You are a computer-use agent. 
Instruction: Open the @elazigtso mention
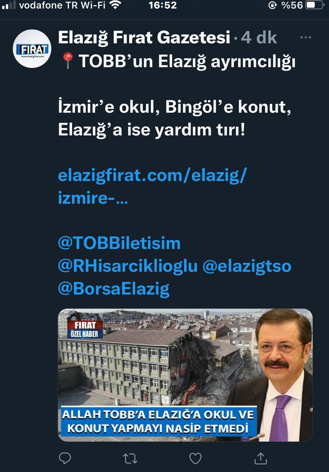[247, 266]
